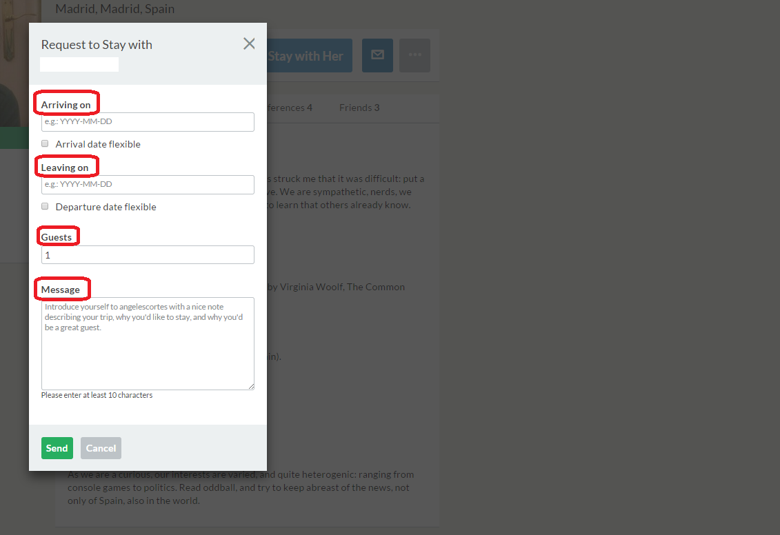Click the 'Guests' label
Screen dimensions: 780x535
57,237
